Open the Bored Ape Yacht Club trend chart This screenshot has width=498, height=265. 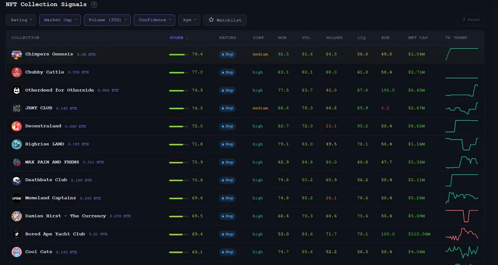point(462,234)
